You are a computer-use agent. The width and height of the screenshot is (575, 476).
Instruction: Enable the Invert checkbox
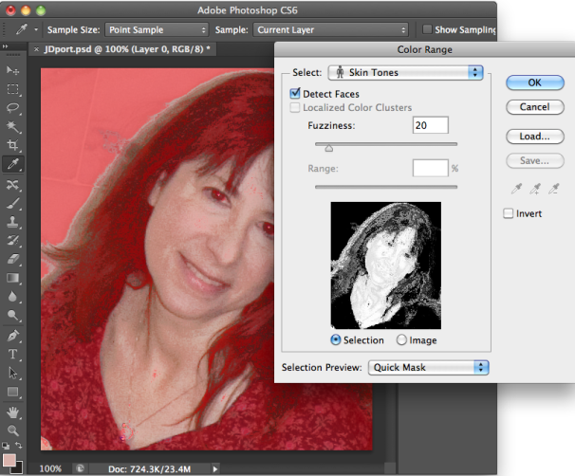coord(510,213)
